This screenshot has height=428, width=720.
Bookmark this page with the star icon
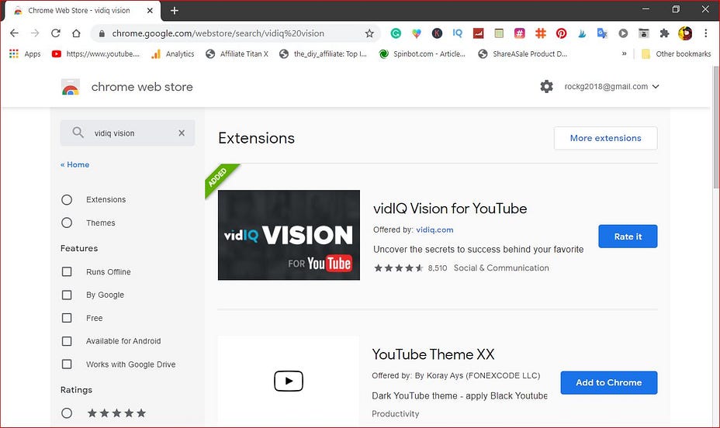click(x=369, y=33)
